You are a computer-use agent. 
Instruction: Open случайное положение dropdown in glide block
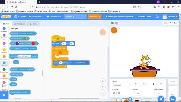coord(79,63)
